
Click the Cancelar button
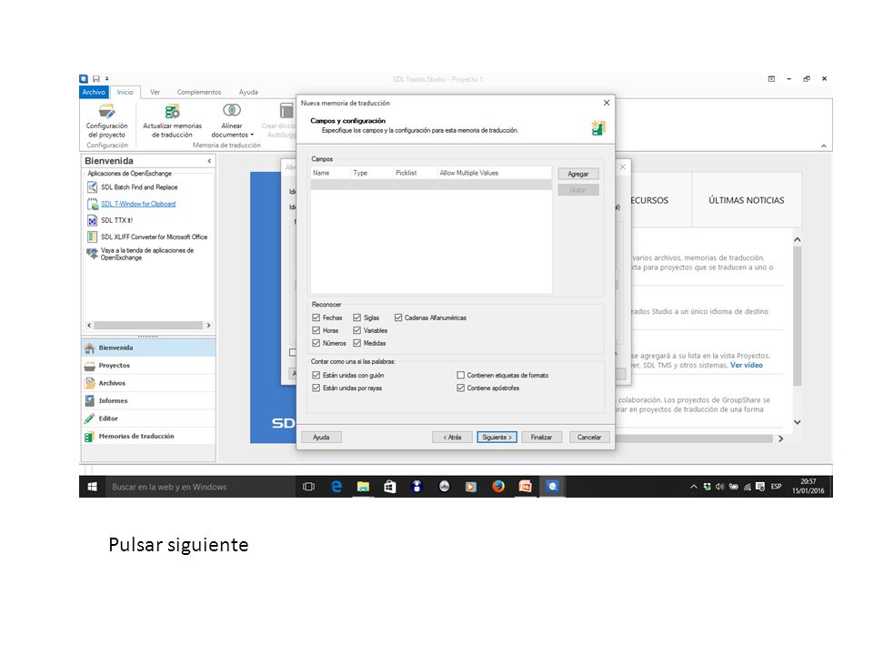click(589, 438)
